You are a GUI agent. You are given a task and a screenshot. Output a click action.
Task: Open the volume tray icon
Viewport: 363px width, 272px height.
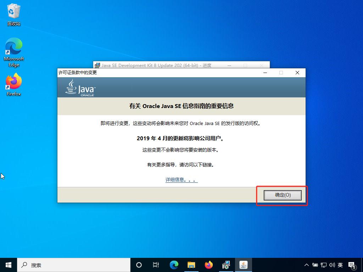tap(332, 265)
